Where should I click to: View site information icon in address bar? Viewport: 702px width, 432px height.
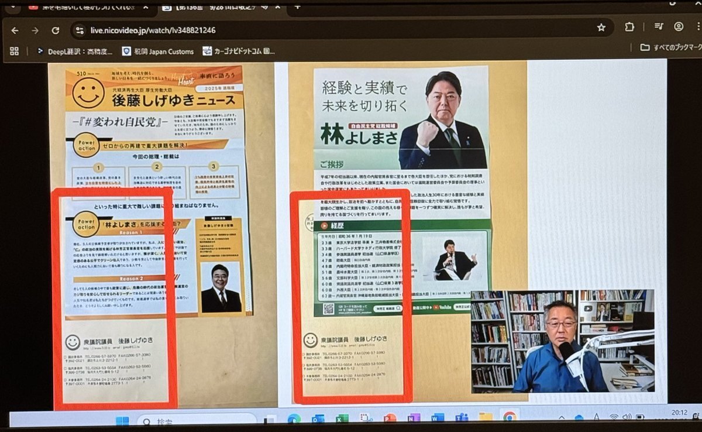(x=80, y=30)
